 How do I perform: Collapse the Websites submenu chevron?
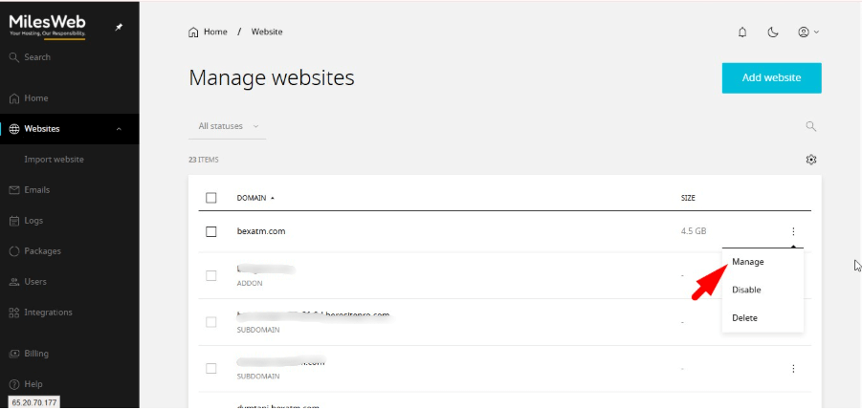120,129
